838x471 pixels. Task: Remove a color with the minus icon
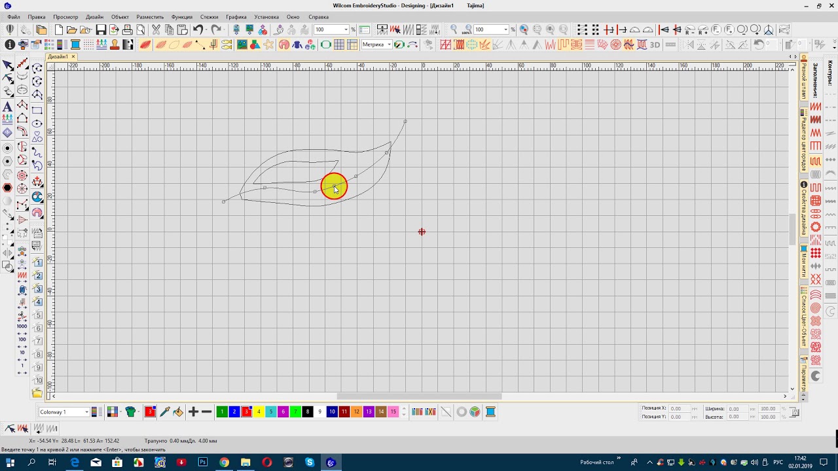tap(207, 411)
